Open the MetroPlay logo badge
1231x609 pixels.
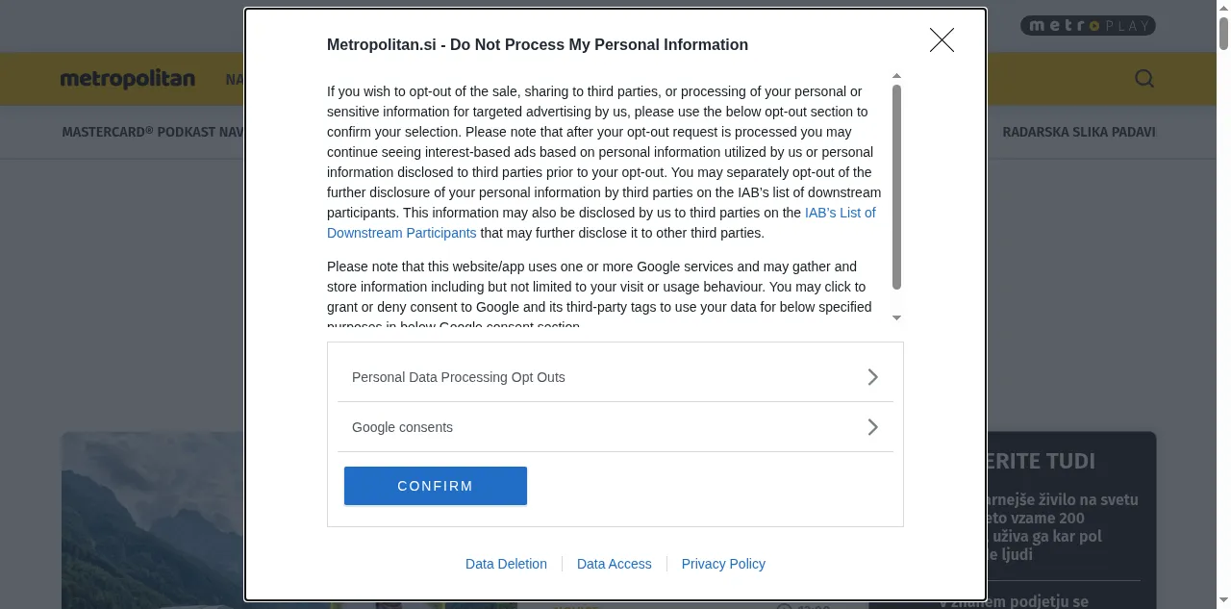click(1088, 26)
